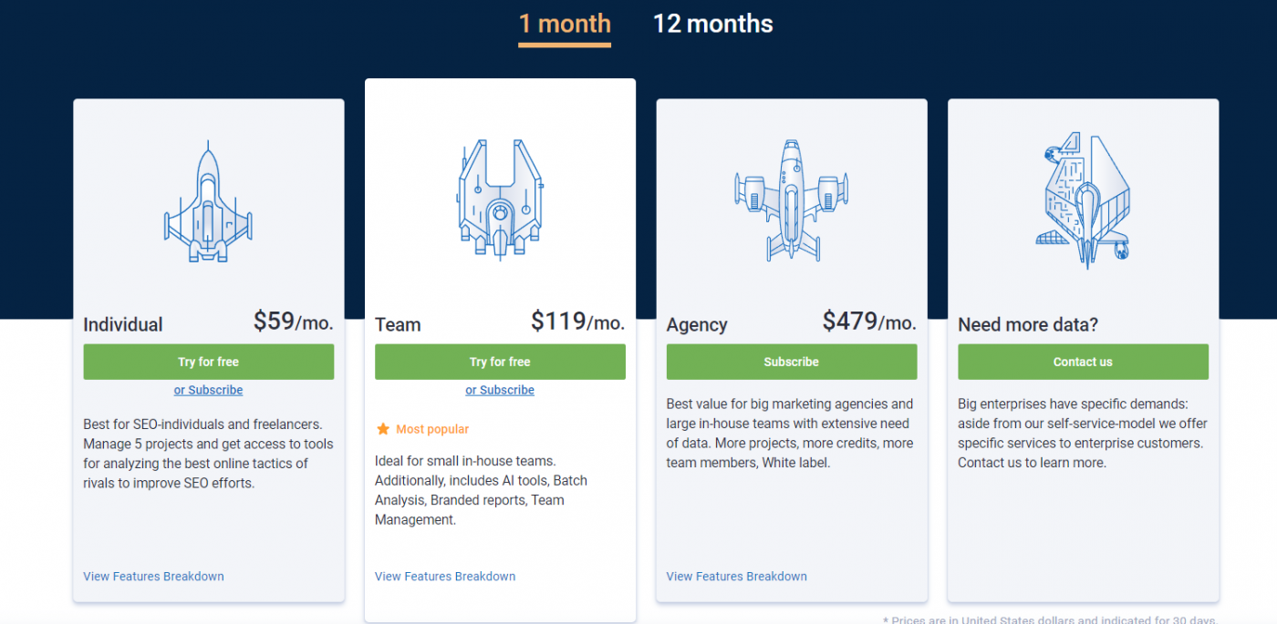Click the $119/mo. Team price
The image size is (1277, 624).
pos(577,322)
